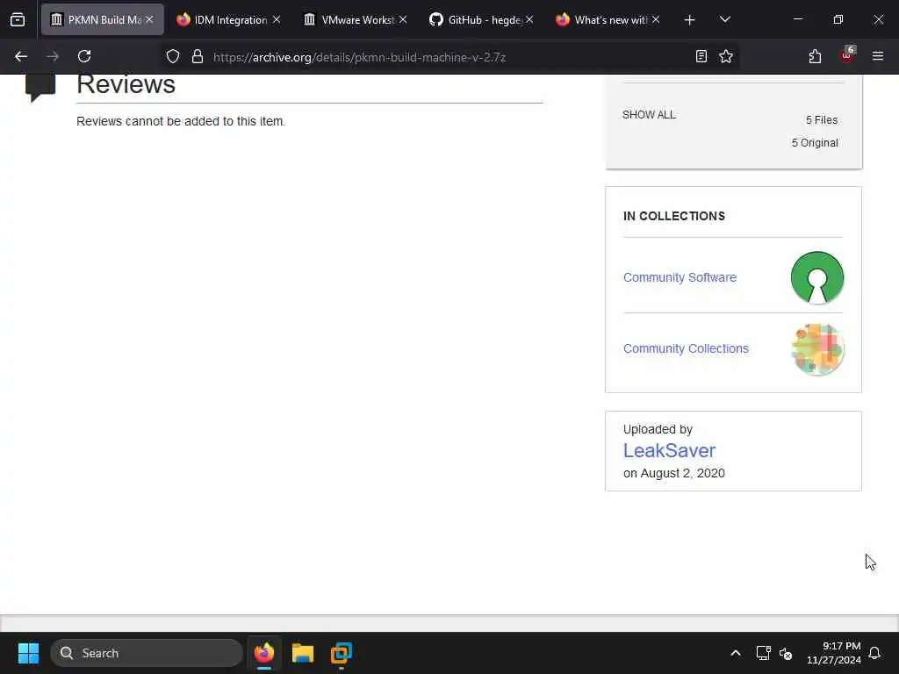List all tabs dropdown arrow

[724, 20]
